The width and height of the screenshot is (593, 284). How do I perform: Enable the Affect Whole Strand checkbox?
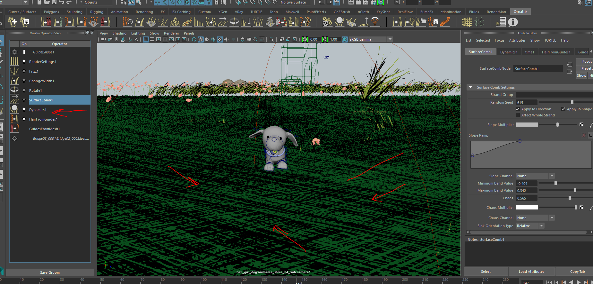[x=518, y=115]
